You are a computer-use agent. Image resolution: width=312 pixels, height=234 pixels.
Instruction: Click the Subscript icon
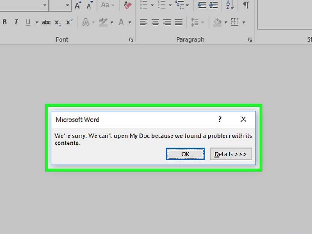[58, 22]
